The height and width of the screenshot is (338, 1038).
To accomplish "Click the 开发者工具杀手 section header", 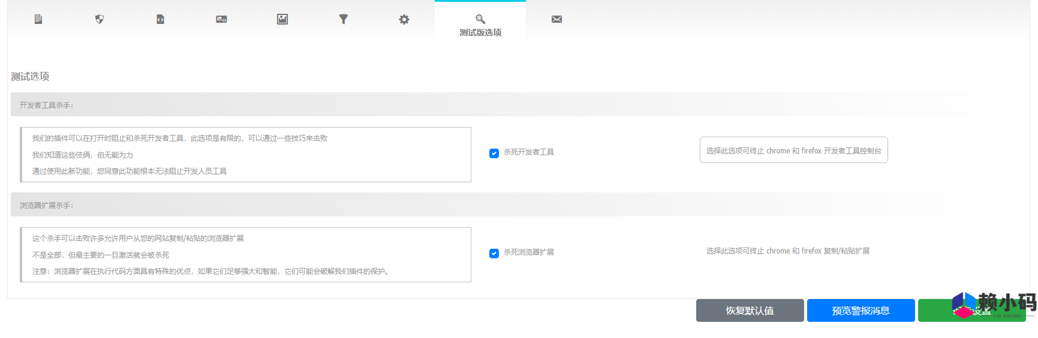I will (46, 105).
